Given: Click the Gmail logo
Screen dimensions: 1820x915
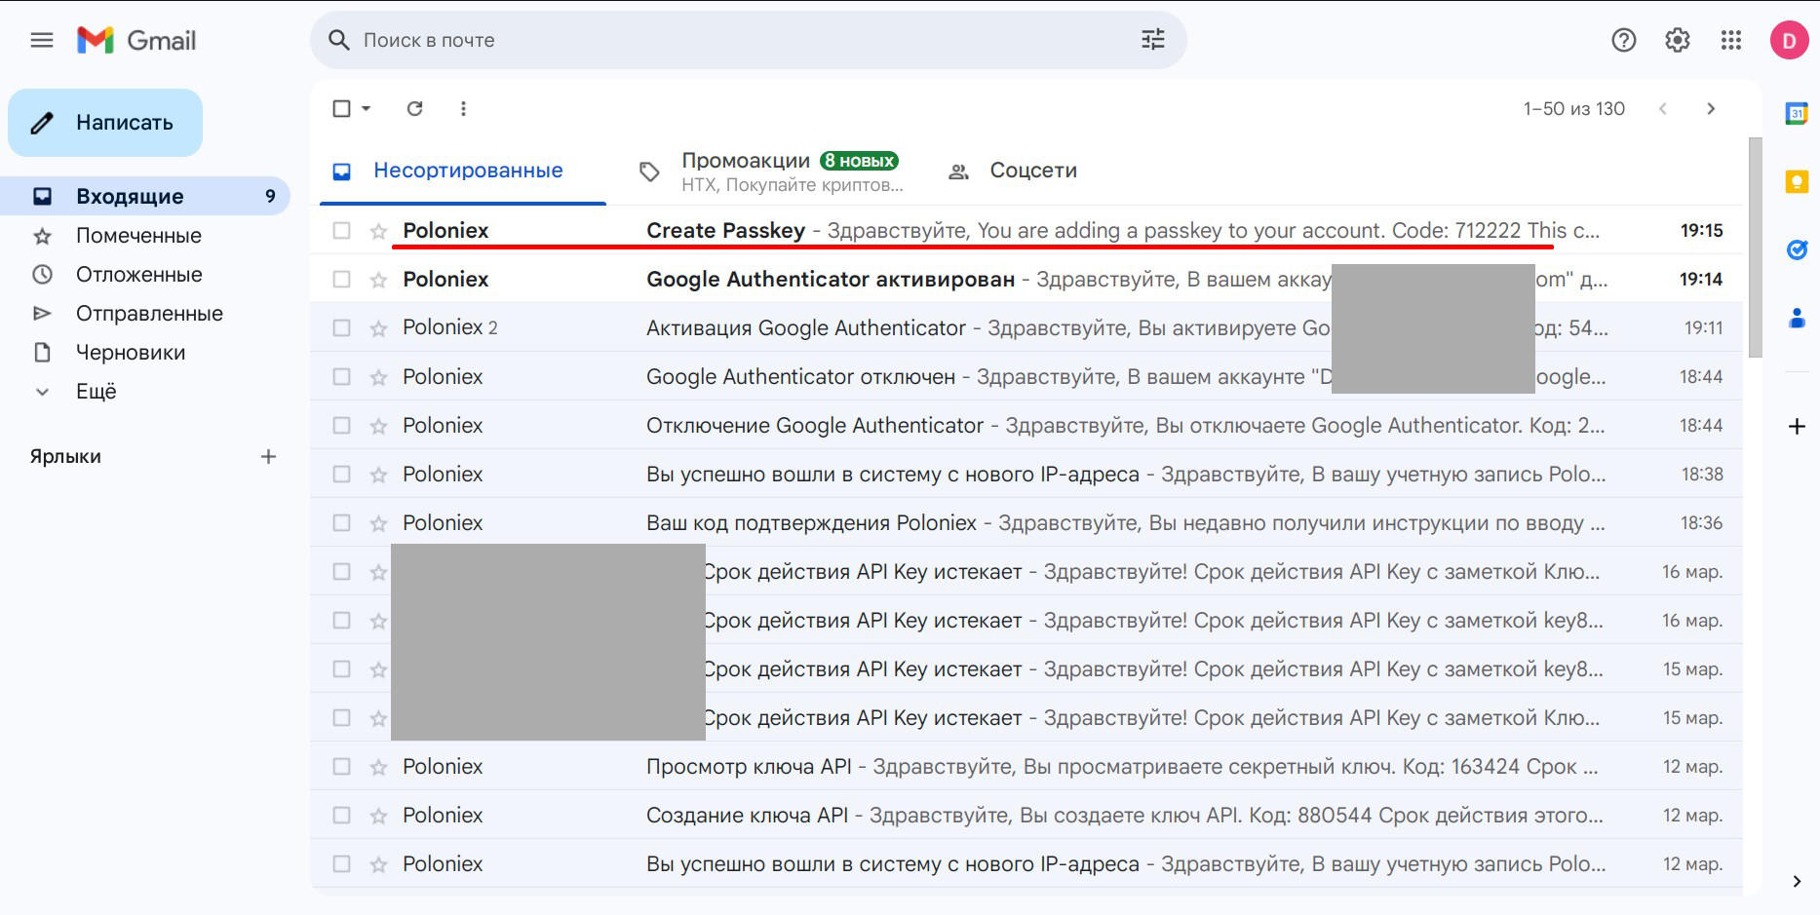Looking at the screenshot, I should pyautogui.click(x=136, y=40).
